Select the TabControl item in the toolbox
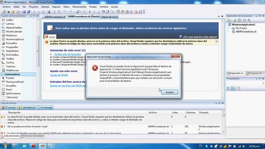The image size is (265, 149). pos(12,98)
